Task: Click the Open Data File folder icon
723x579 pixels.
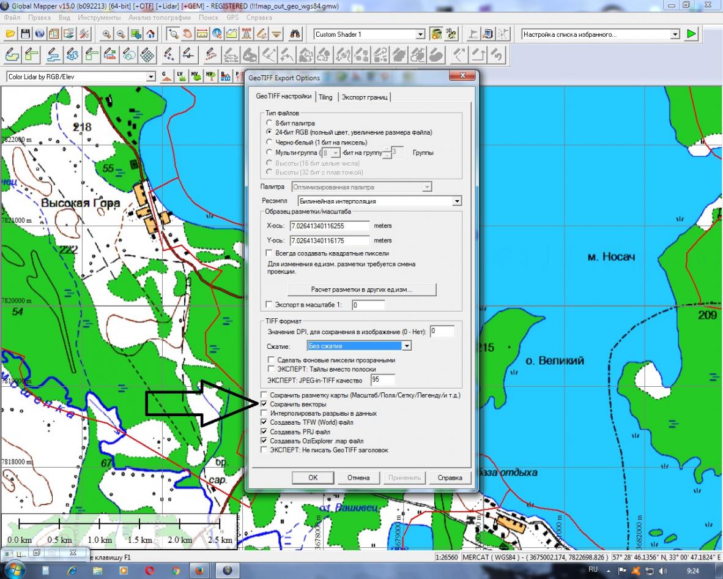Action: click(x=12, y=34)
